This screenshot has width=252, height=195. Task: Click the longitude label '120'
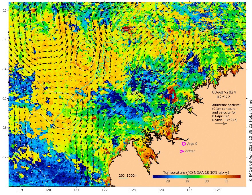tap(48, 190)
